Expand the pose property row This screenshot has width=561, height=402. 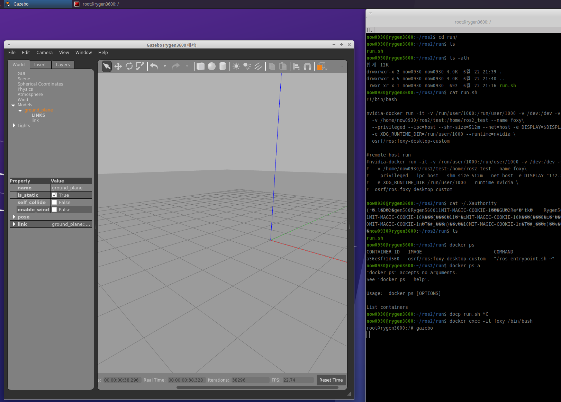(x=14, y=217)
